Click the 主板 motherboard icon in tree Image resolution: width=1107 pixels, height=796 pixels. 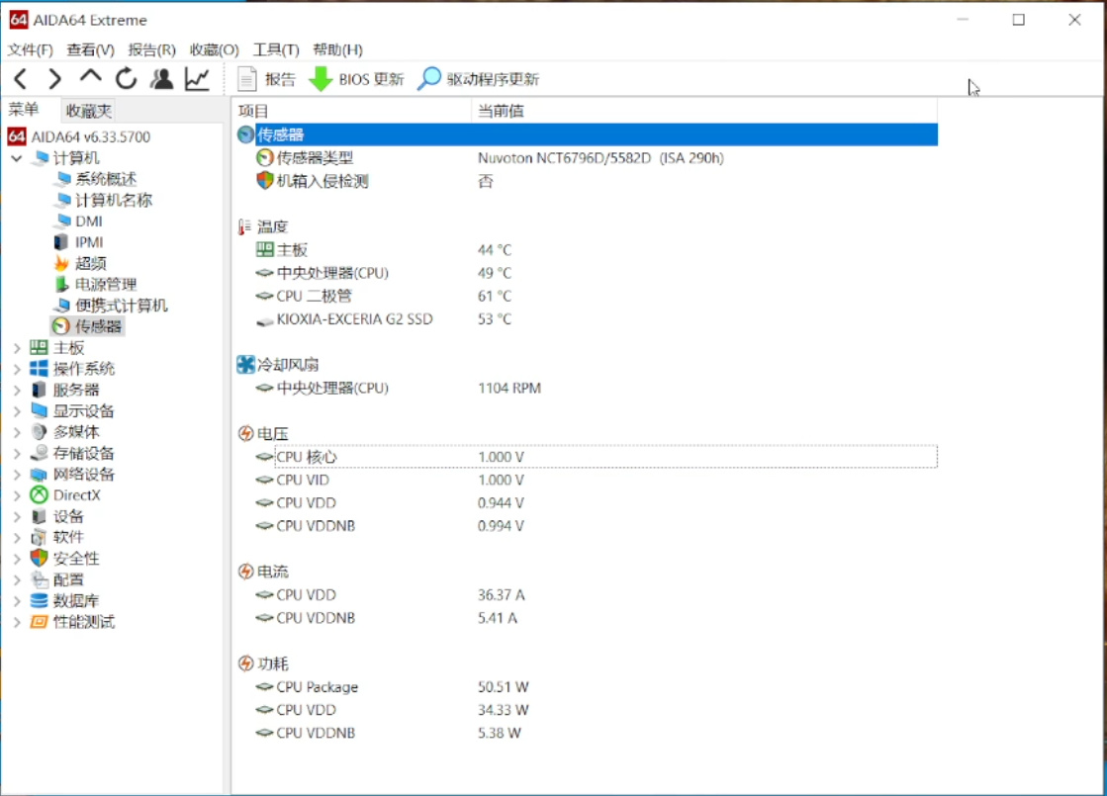pyautogui.click(x=39, y=348)
